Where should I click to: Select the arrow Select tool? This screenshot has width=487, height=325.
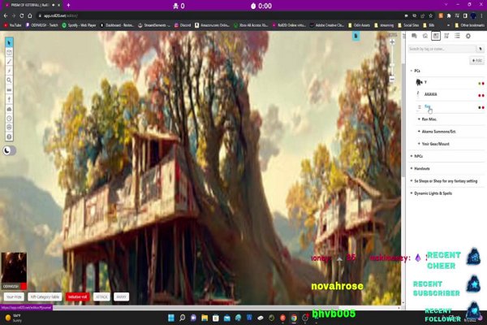pos(9,42)
